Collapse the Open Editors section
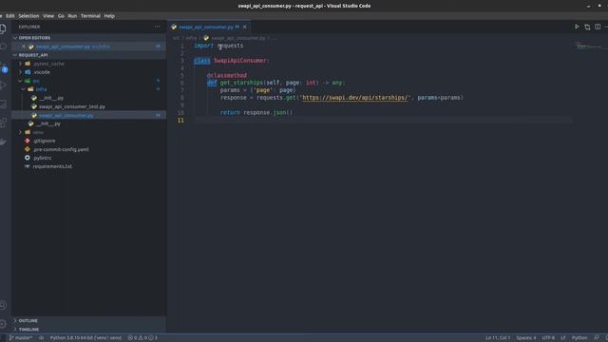The width and height of the screenshot is (608, 342). pos(88,38)
